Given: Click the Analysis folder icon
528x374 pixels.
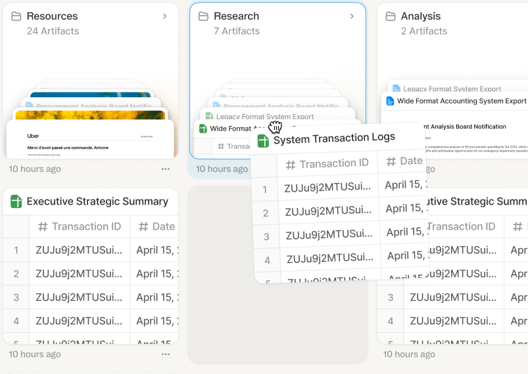Looking at the screenshot, I should coord(391,16).
